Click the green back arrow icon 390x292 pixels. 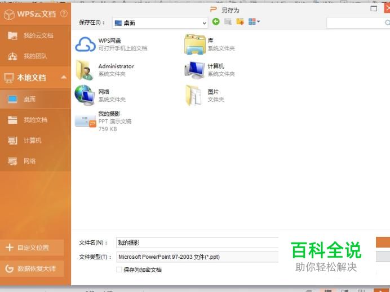(216, 21)
